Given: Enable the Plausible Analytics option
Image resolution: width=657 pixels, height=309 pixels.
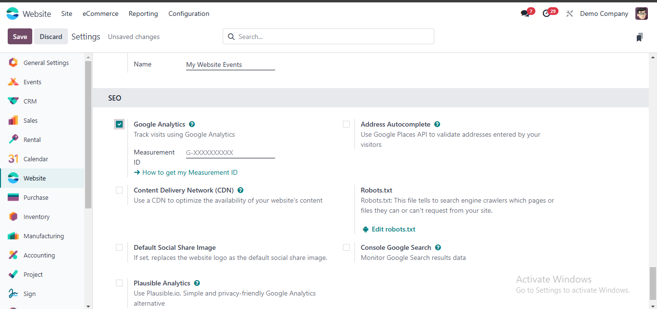Looking at the screenshot, I should click(x=119, y=283).
